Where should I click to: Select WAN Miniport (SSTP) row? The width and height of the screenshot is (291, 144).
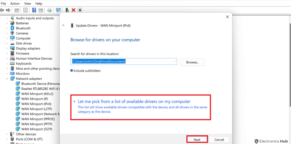(34, 129)
